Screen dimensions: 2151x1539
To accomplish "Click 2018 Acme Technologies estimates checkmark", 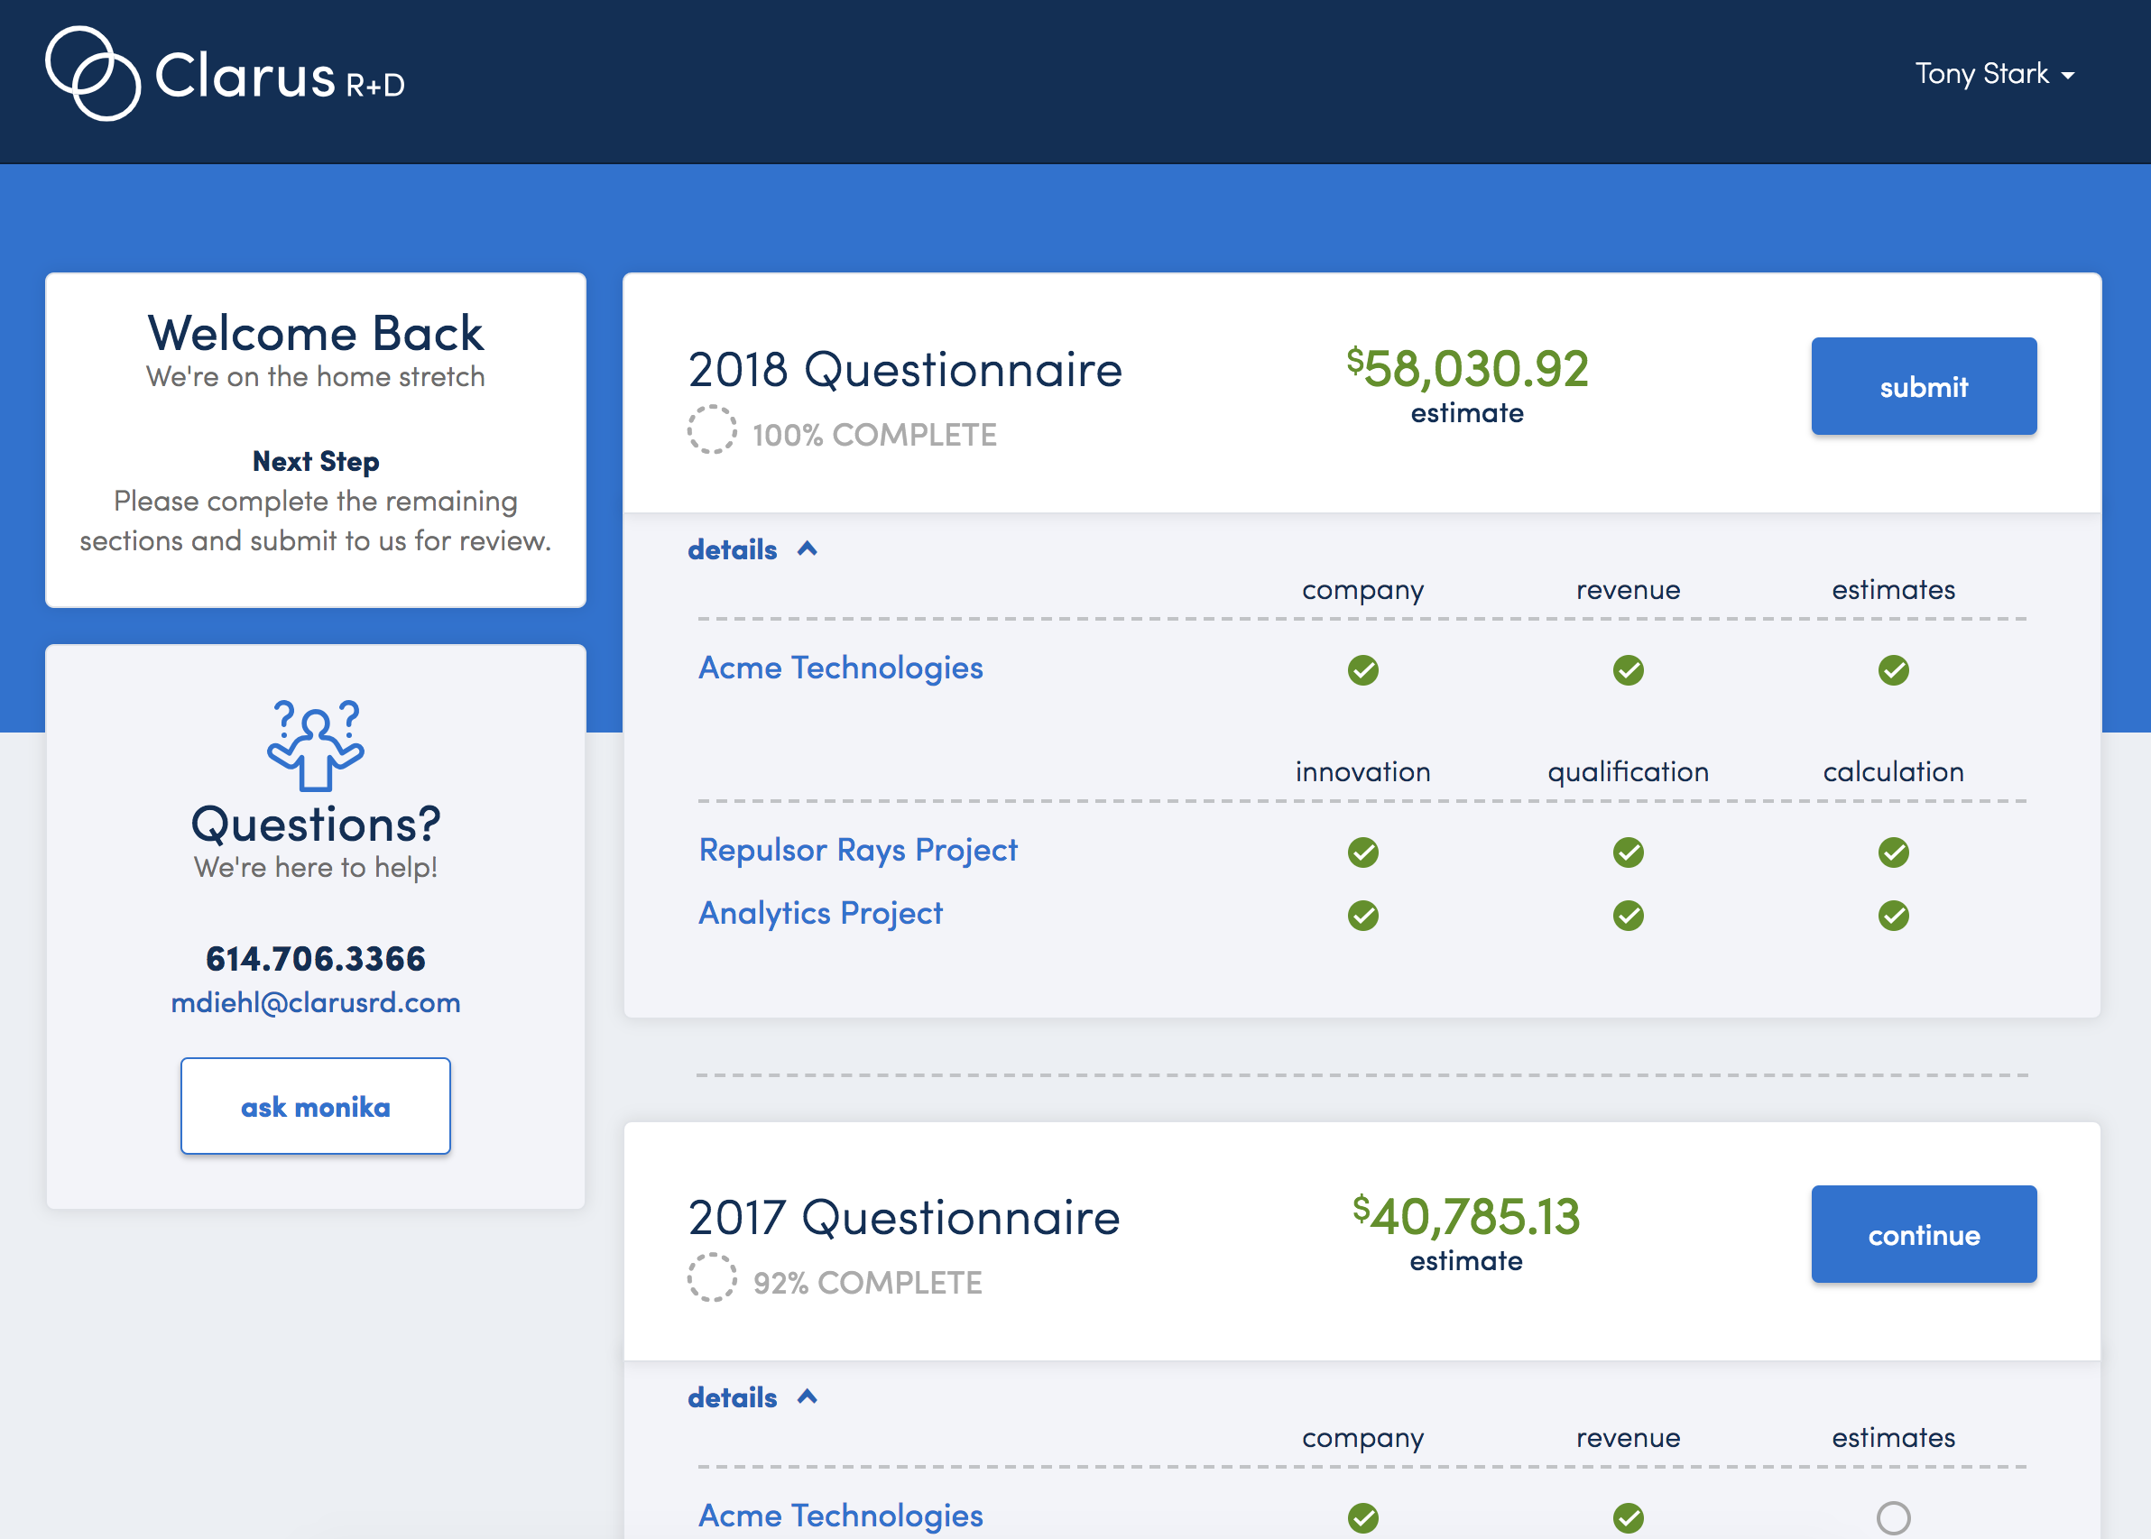I will coord(1893,670).
